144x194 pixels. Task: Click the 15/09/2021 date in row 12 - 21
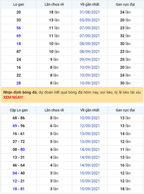[90, 181]
